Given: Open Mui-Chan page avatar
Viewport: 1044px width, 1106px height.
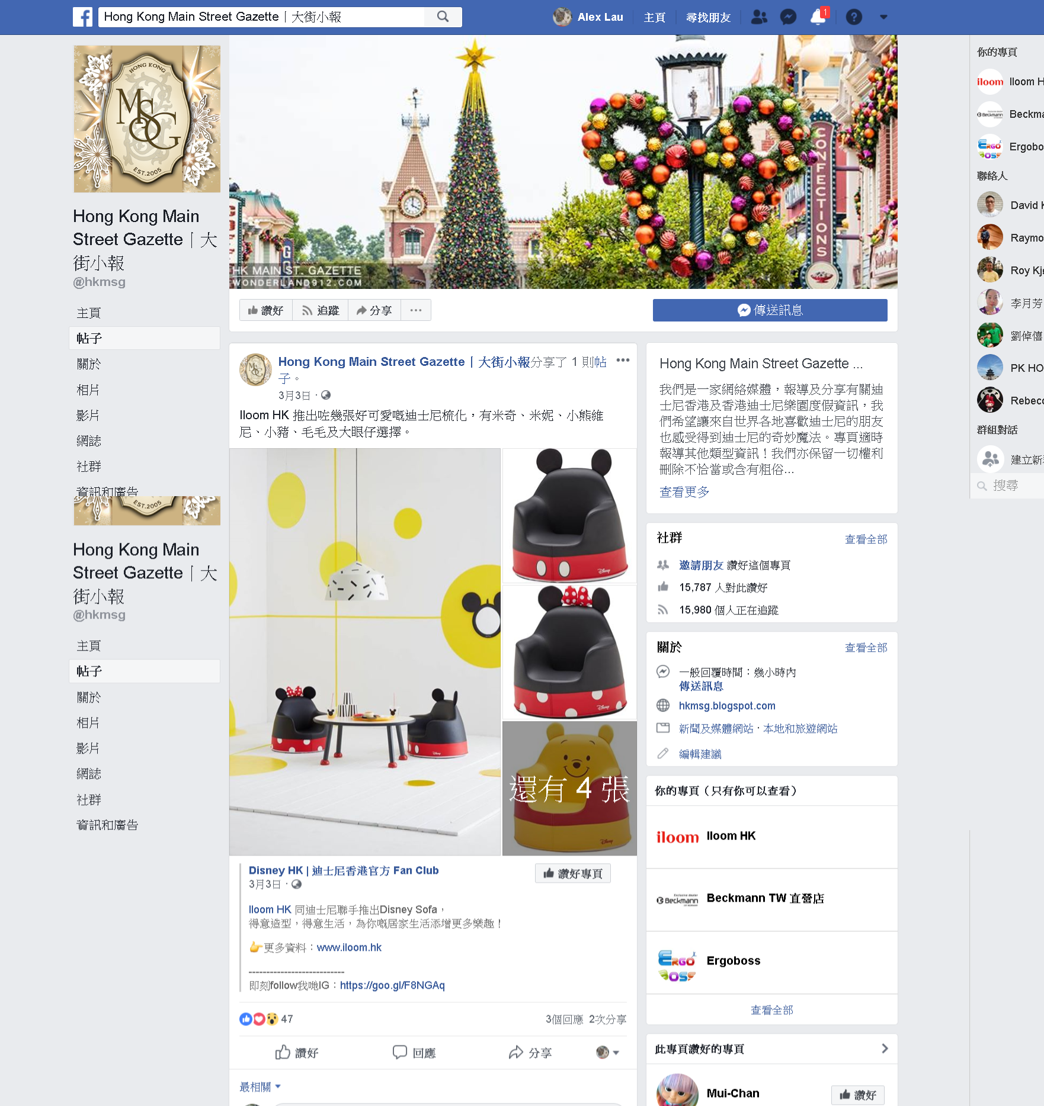Looking at the screenshot, I should pyautogui.click(x=678, y=1090).
